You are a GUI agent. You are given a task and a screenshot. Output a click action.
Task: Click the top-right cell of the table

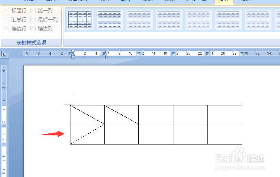pyautogui.click(x=225, y=114)
